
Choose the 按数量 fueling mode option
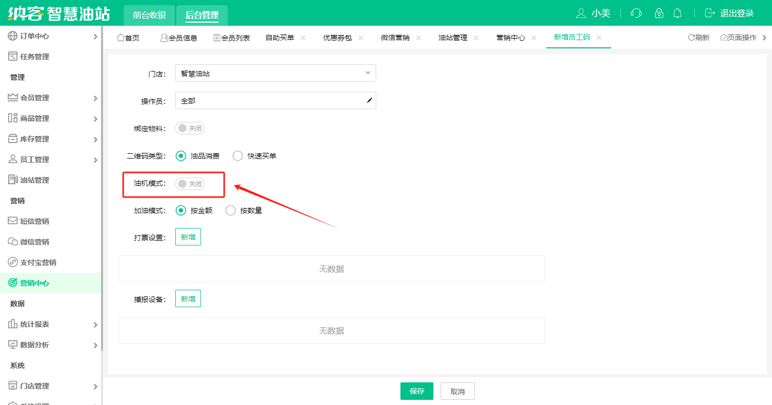click(230, 210)
